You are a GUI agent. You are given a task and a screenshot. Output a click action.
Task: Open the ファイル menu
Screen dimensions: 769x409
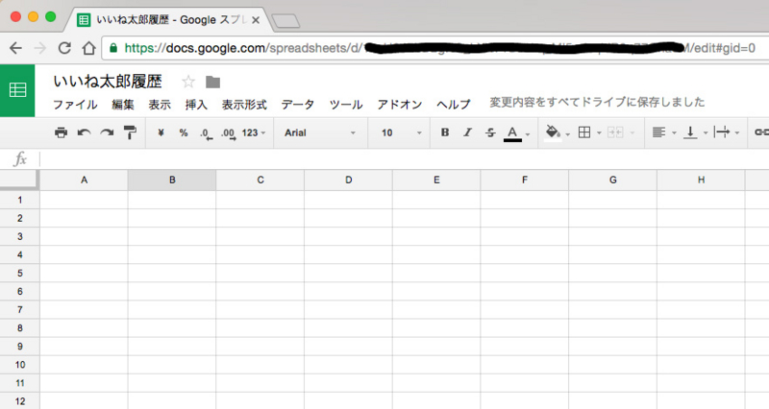[75, 105]
